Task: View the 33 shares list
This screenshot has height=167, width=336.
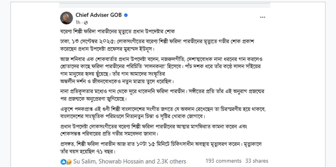Action: tap(256, 161)
